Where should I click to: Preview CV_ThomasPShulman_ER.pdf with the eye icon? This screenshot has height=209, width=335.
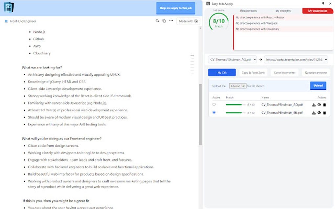pyautogui.click(x=319, y=113)
